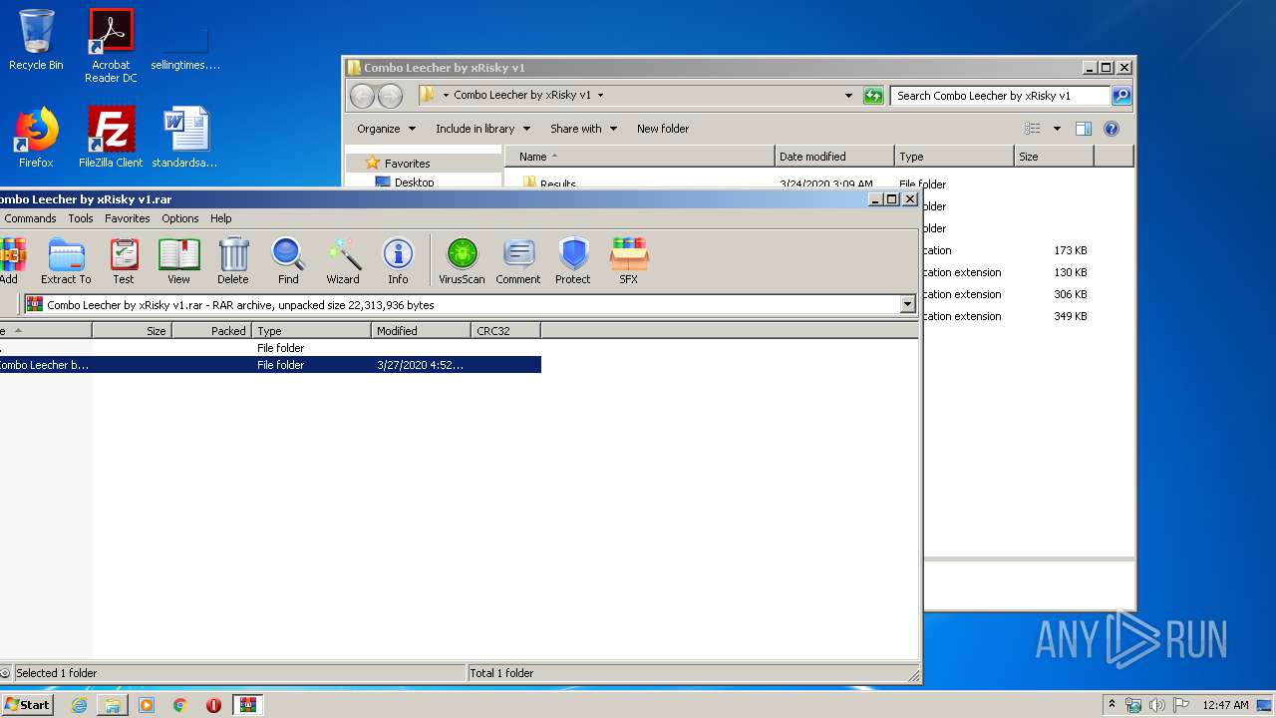Open the Comment tool icon
This screenshot has width=1276, height=718.
518,261
